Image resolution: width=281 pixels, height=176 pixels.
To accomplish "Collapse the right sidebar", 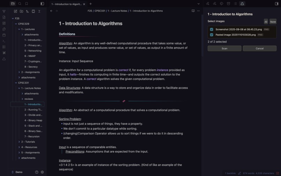I will [277, 3].
